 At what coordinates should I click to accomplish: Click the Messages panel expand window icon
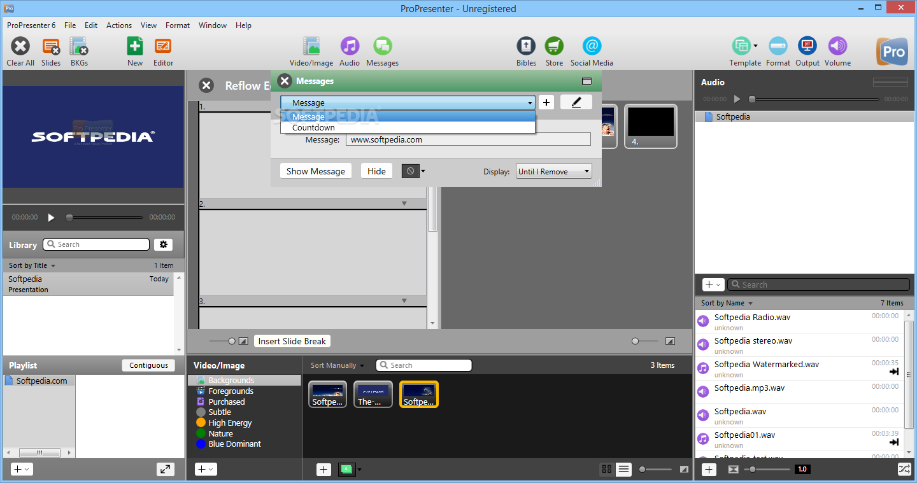pos(586,81)
